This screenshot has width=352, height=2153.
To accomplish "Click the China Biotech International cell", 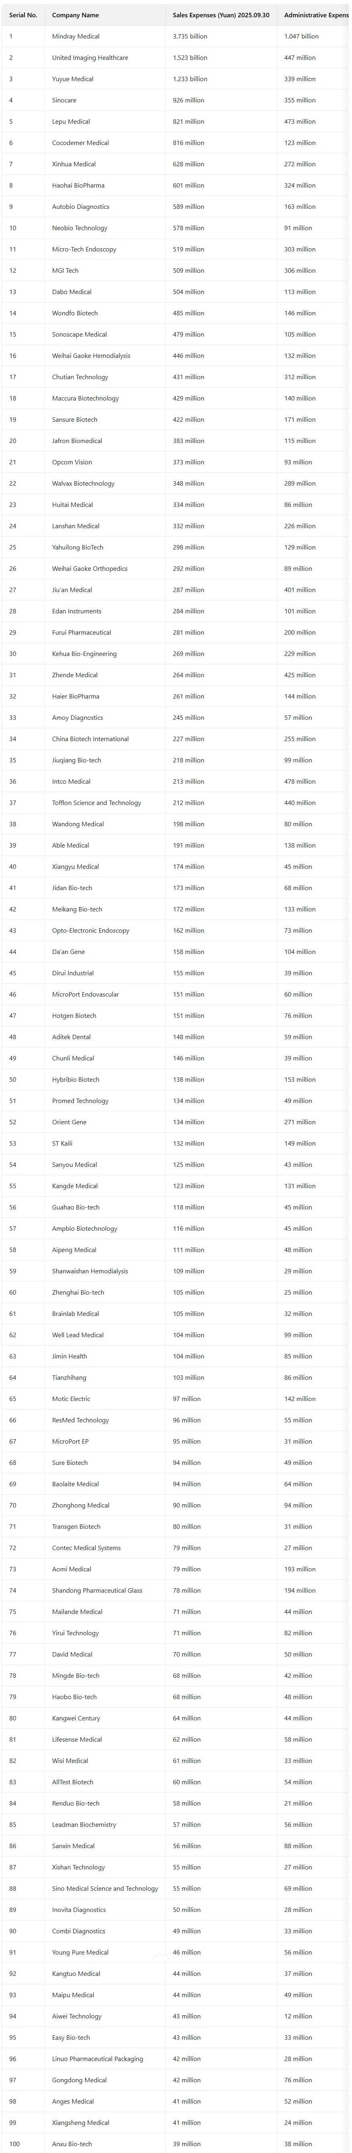I will pos(105,739).
